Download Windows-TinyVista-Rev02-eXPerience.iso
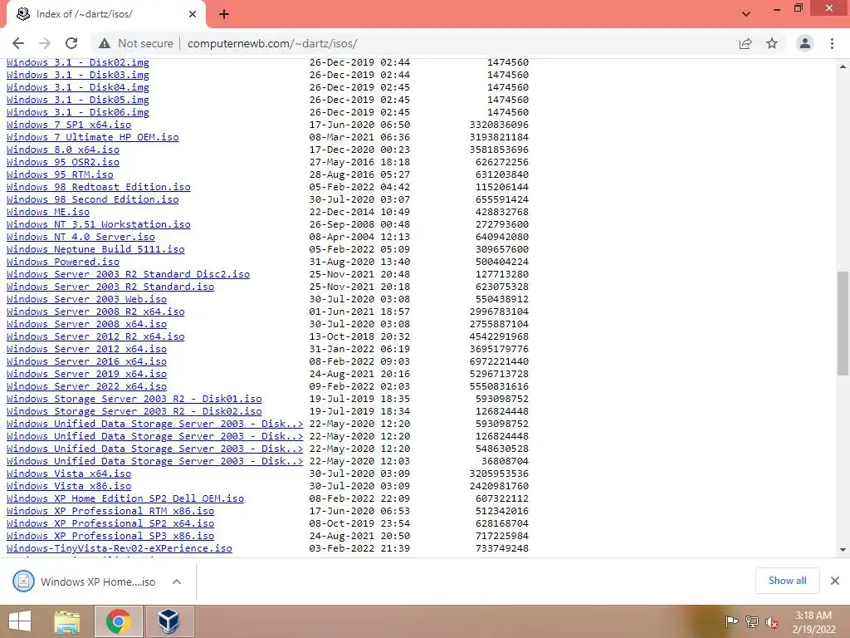Viewport: 850px width, 638px height. [120, 549]
